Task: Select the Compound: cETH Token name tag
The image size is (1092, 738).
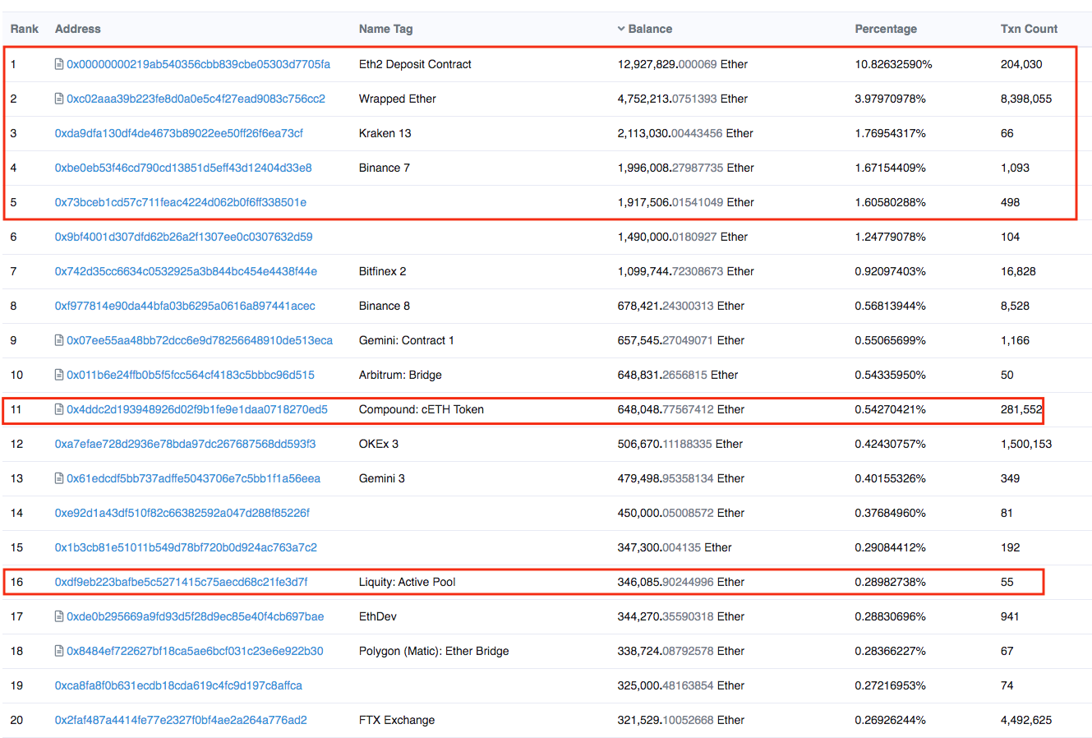Action: (x=422, y=409)
